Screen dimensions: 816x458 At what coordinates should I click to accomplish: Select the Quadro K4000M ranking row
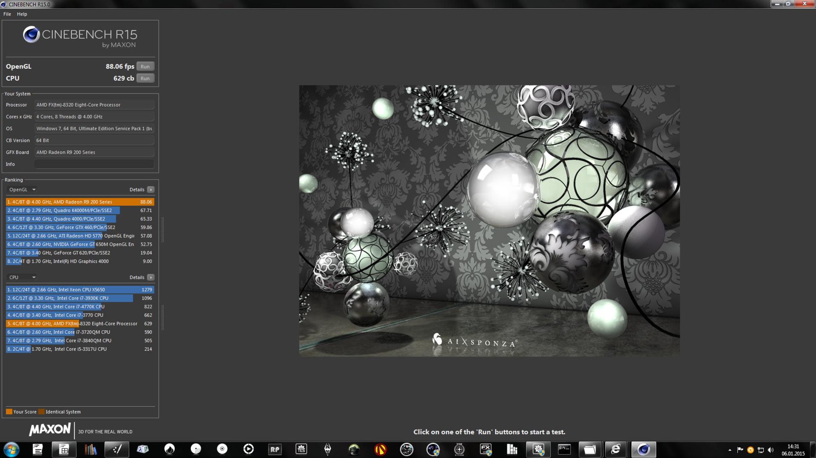pos(80,210)
